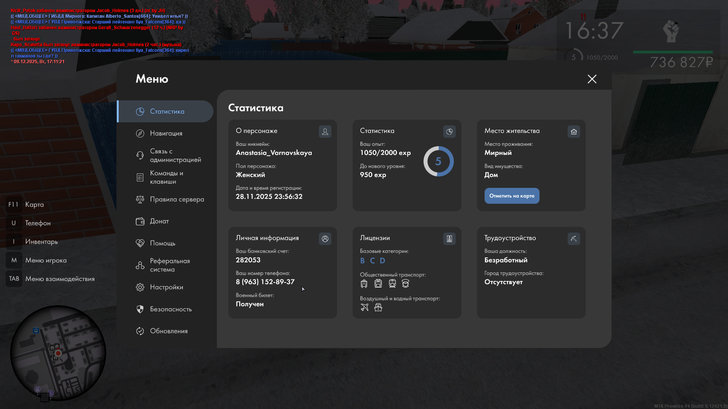Click the hammer icon in Трудоустройство card

click(574, 239)
